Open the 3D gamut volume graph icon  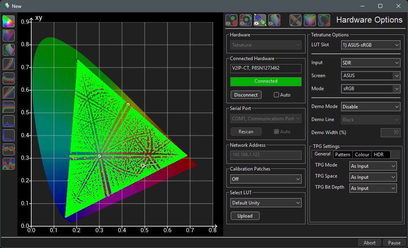point(9,50)
